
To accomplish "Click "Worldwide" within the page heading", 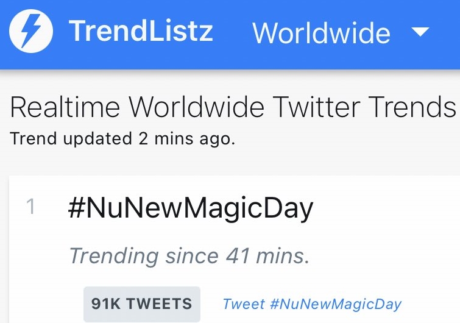I will [x=197, y=107].
